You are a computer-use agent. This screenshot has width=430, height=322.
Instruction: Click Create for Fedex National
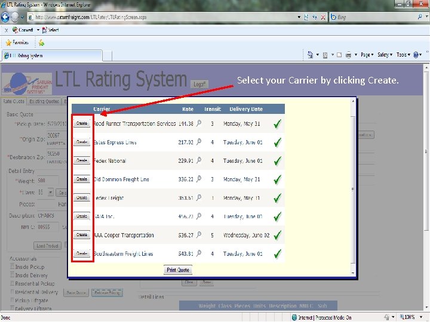82,161
